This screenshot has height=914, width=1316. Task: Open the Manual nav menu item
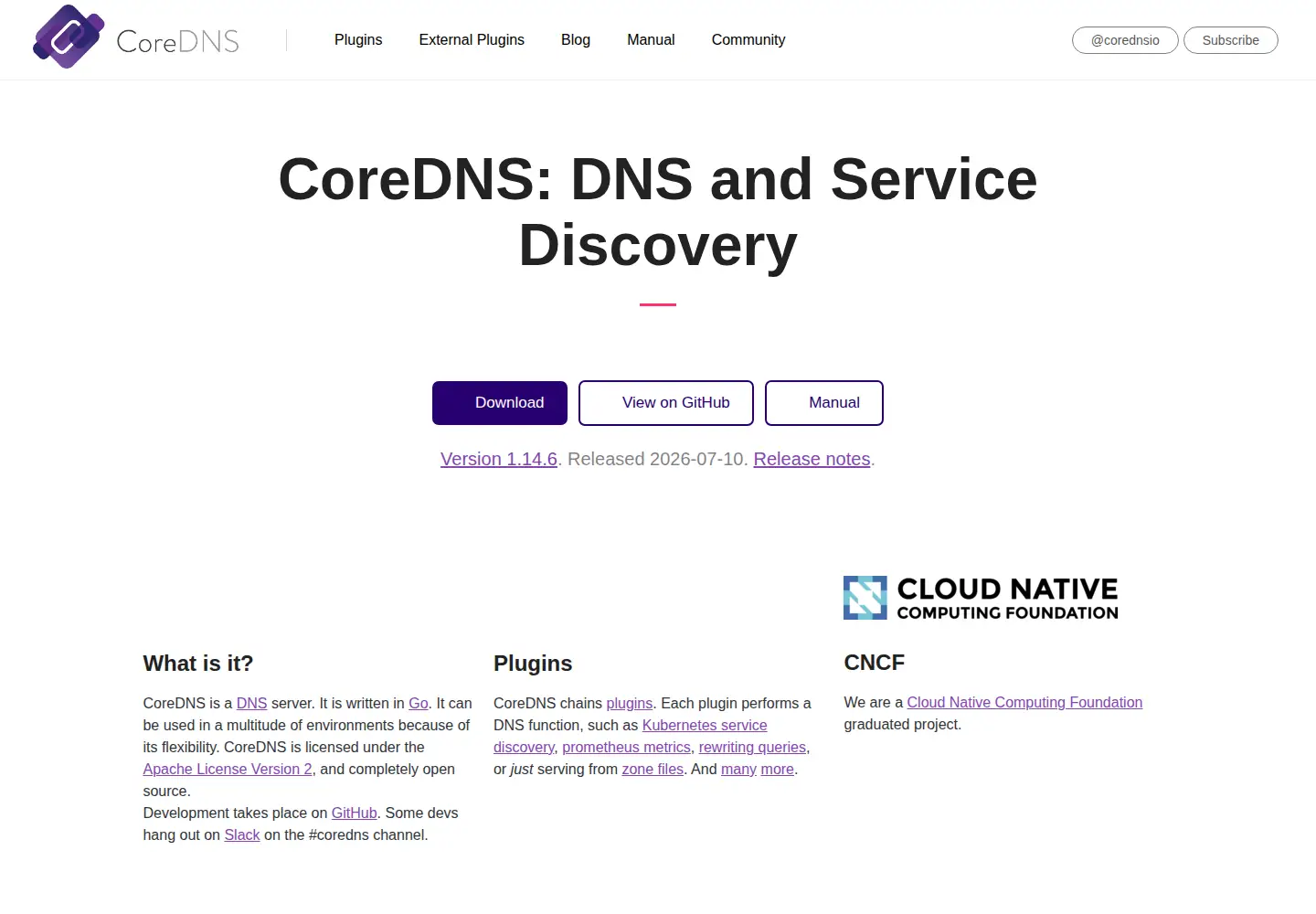pyautogui.click(x=651, y=40)
